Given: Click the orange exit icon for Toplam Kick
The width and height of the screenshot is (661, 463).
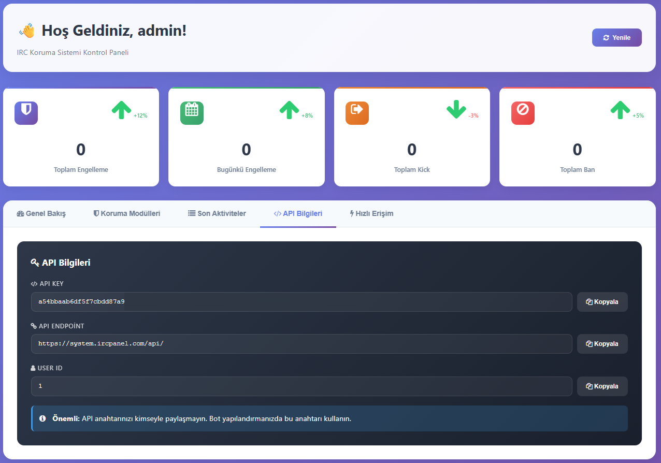Looking at the screenshot, I should pyautogui.click(x=357, y=113).
